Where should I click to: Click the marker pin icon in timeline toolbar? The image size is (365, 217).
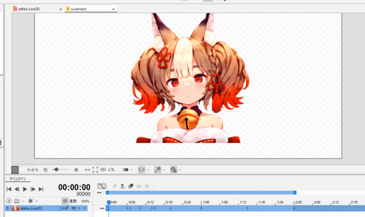(x=123, y=186)
